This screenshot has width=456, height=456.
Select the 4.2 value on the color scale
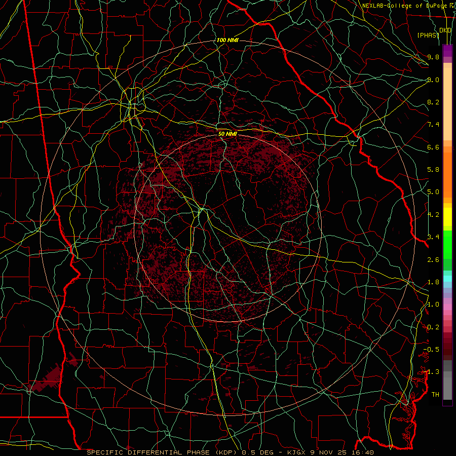pos(433,215)
